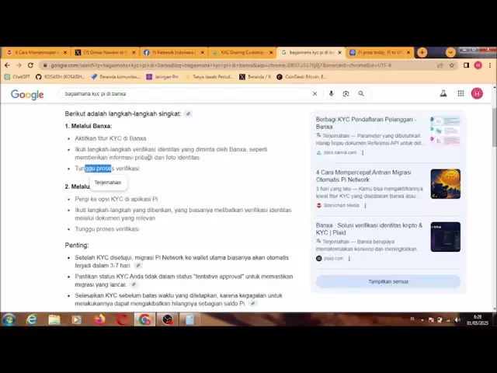
Task: Switch to the Dimas Nawawi X tab
Action: click(105, 53)
